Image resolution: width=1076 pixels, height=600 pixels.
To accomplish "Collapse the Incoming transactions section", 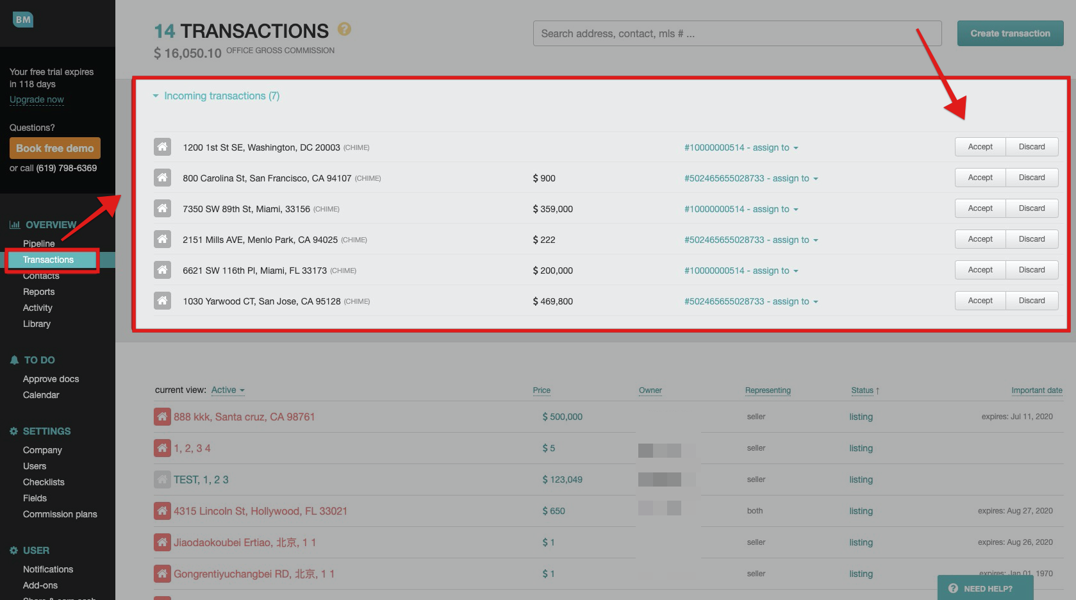I will click(156, 96).
